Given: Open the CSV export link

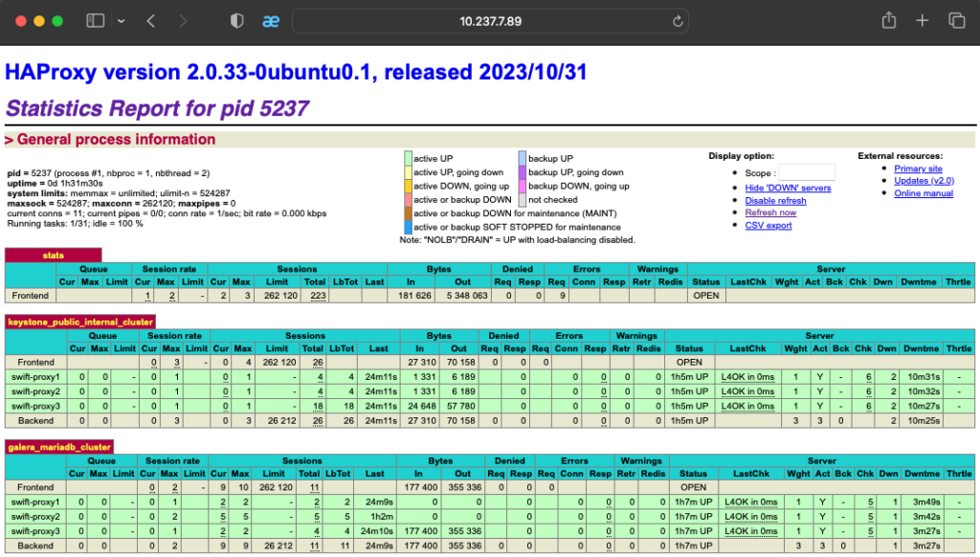Looking at the screenshot, I should click(768, 225).
